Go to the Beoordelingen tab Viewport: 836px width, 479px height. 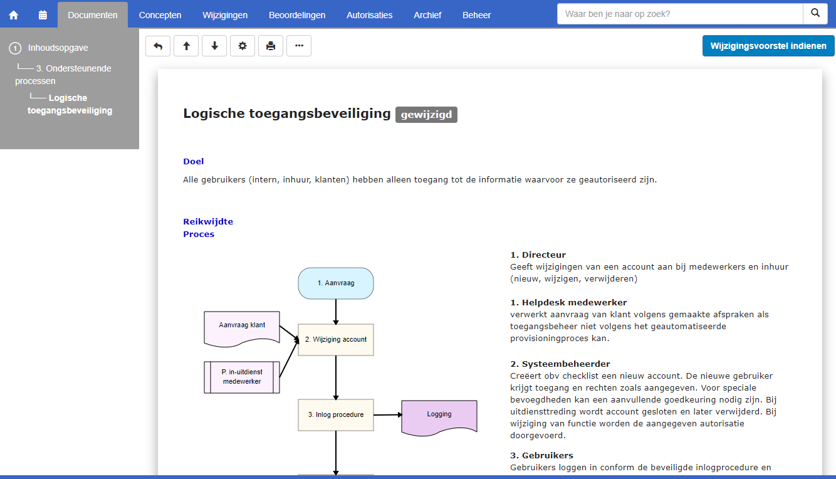pos(297,15)
